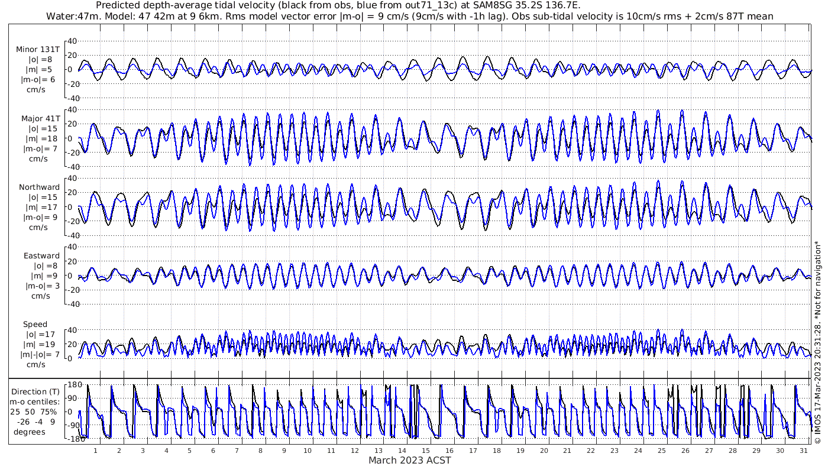This screenshot has height=473, width=828.
Task: Click '|m| =5' in the Minor panel
Action: coord(40,70)
